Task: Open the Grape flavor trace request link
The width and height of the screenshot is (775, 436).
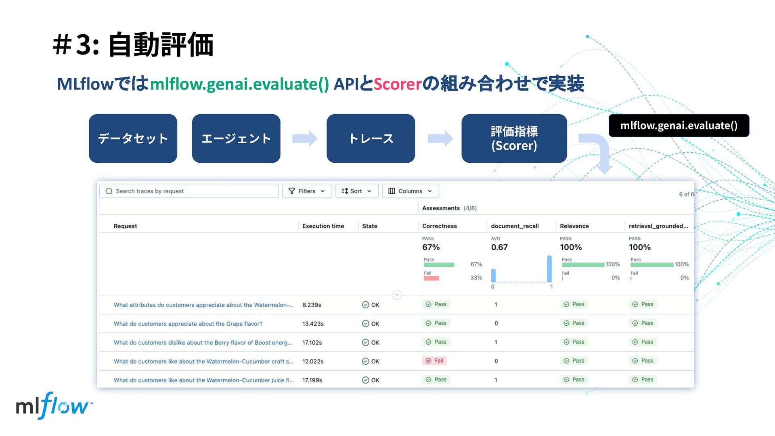Action: tap(188, 324)
